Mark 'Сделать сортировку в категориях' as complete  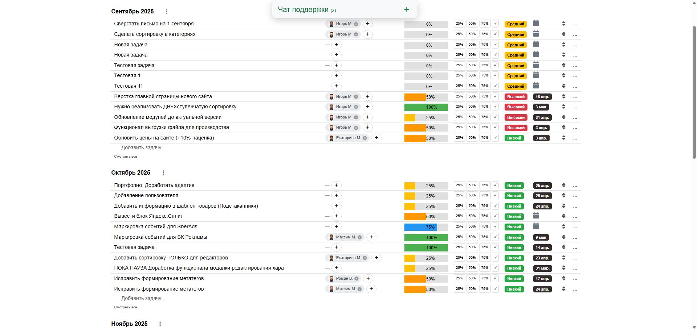pyautogui.click(x=495, y=34)
